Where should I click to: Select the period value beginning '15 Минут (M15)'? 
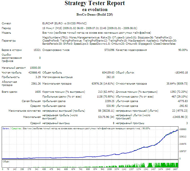coord(90,28)
